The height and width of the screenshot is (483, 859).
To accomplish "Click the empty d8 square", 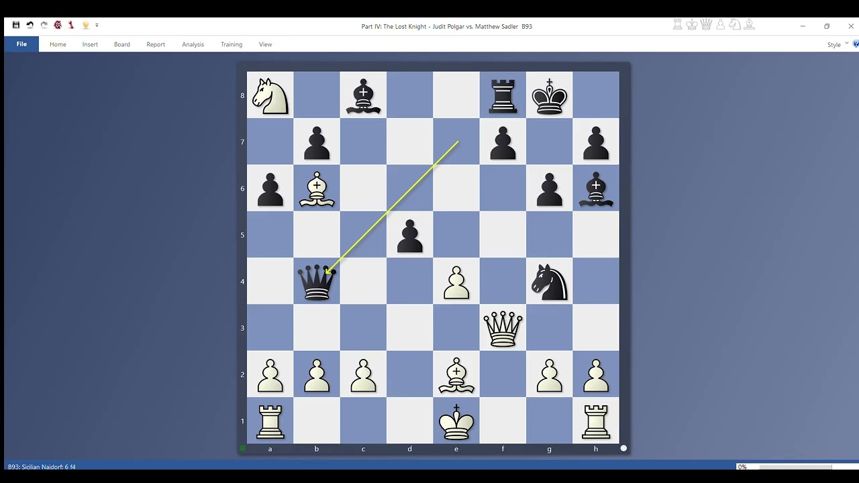I will coord(409,95).
